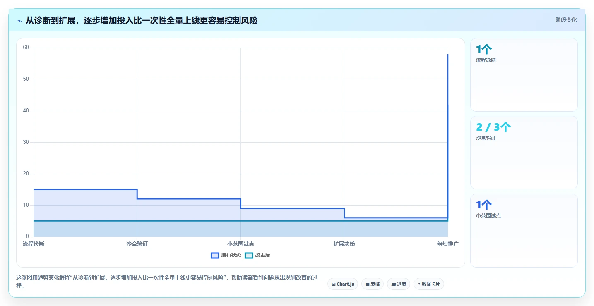594x306 pixels.
Task: Click the 1个 value above 流程诊断
Action: [484, 50]
